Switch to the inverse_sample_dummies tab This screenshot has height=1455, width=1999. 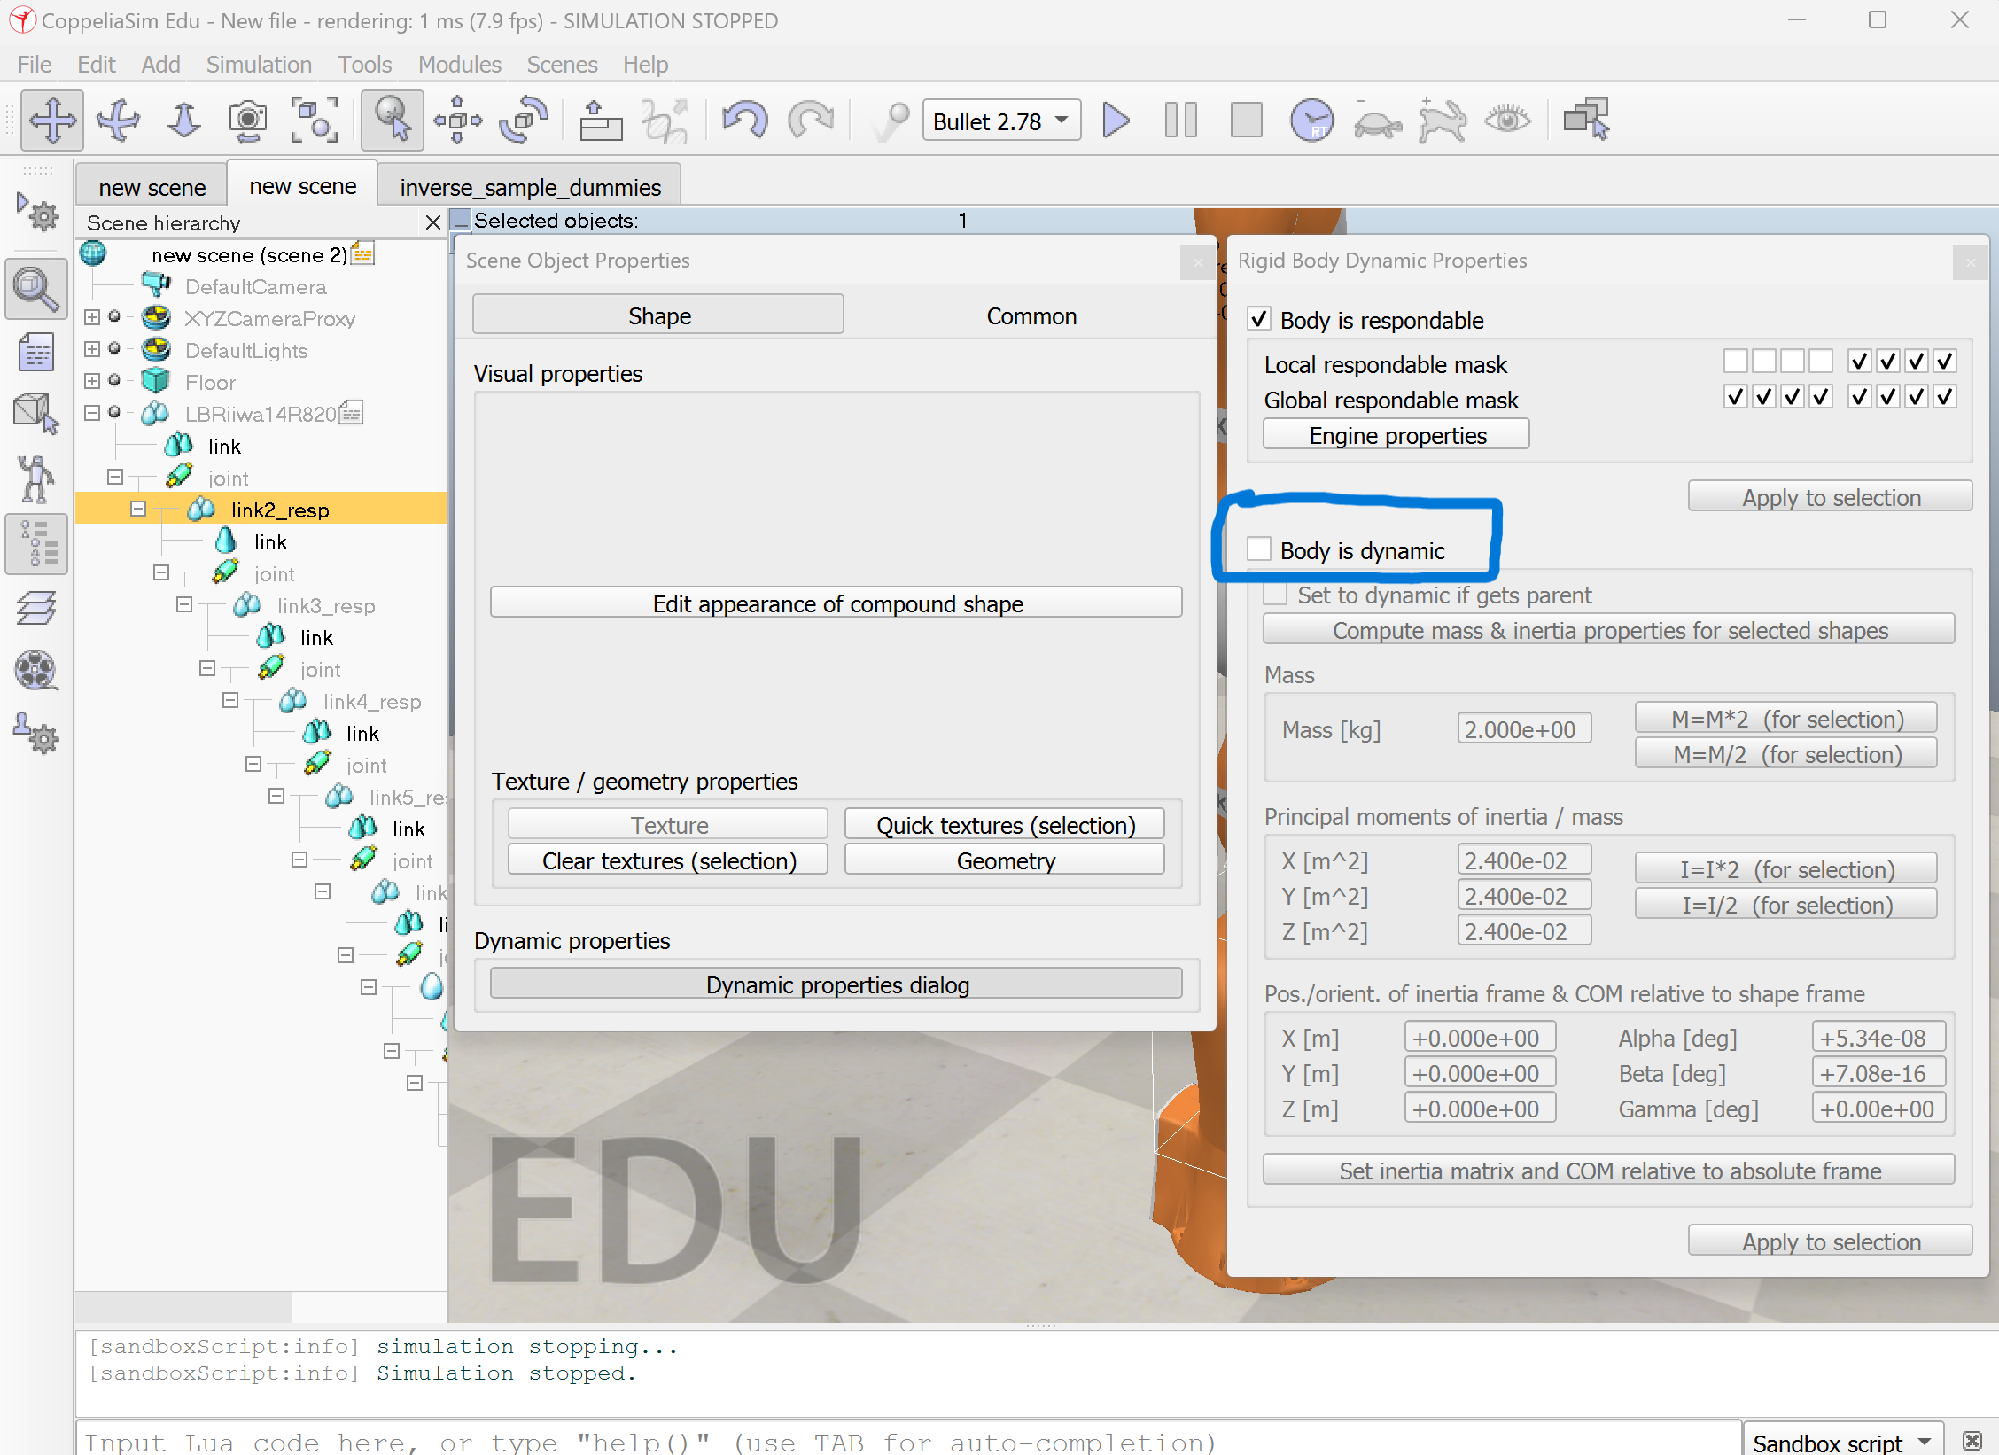[x=530, y=186]
